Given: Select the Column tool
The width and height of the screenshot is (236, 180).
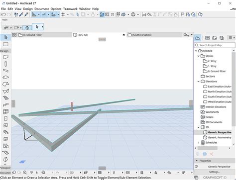Looking at the screenshot, I should click(x=5, y=64).
